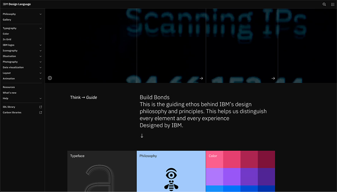Screen dimensions: 337x192
Task: Select Layout label in sidebar
Action: (7, 73)
